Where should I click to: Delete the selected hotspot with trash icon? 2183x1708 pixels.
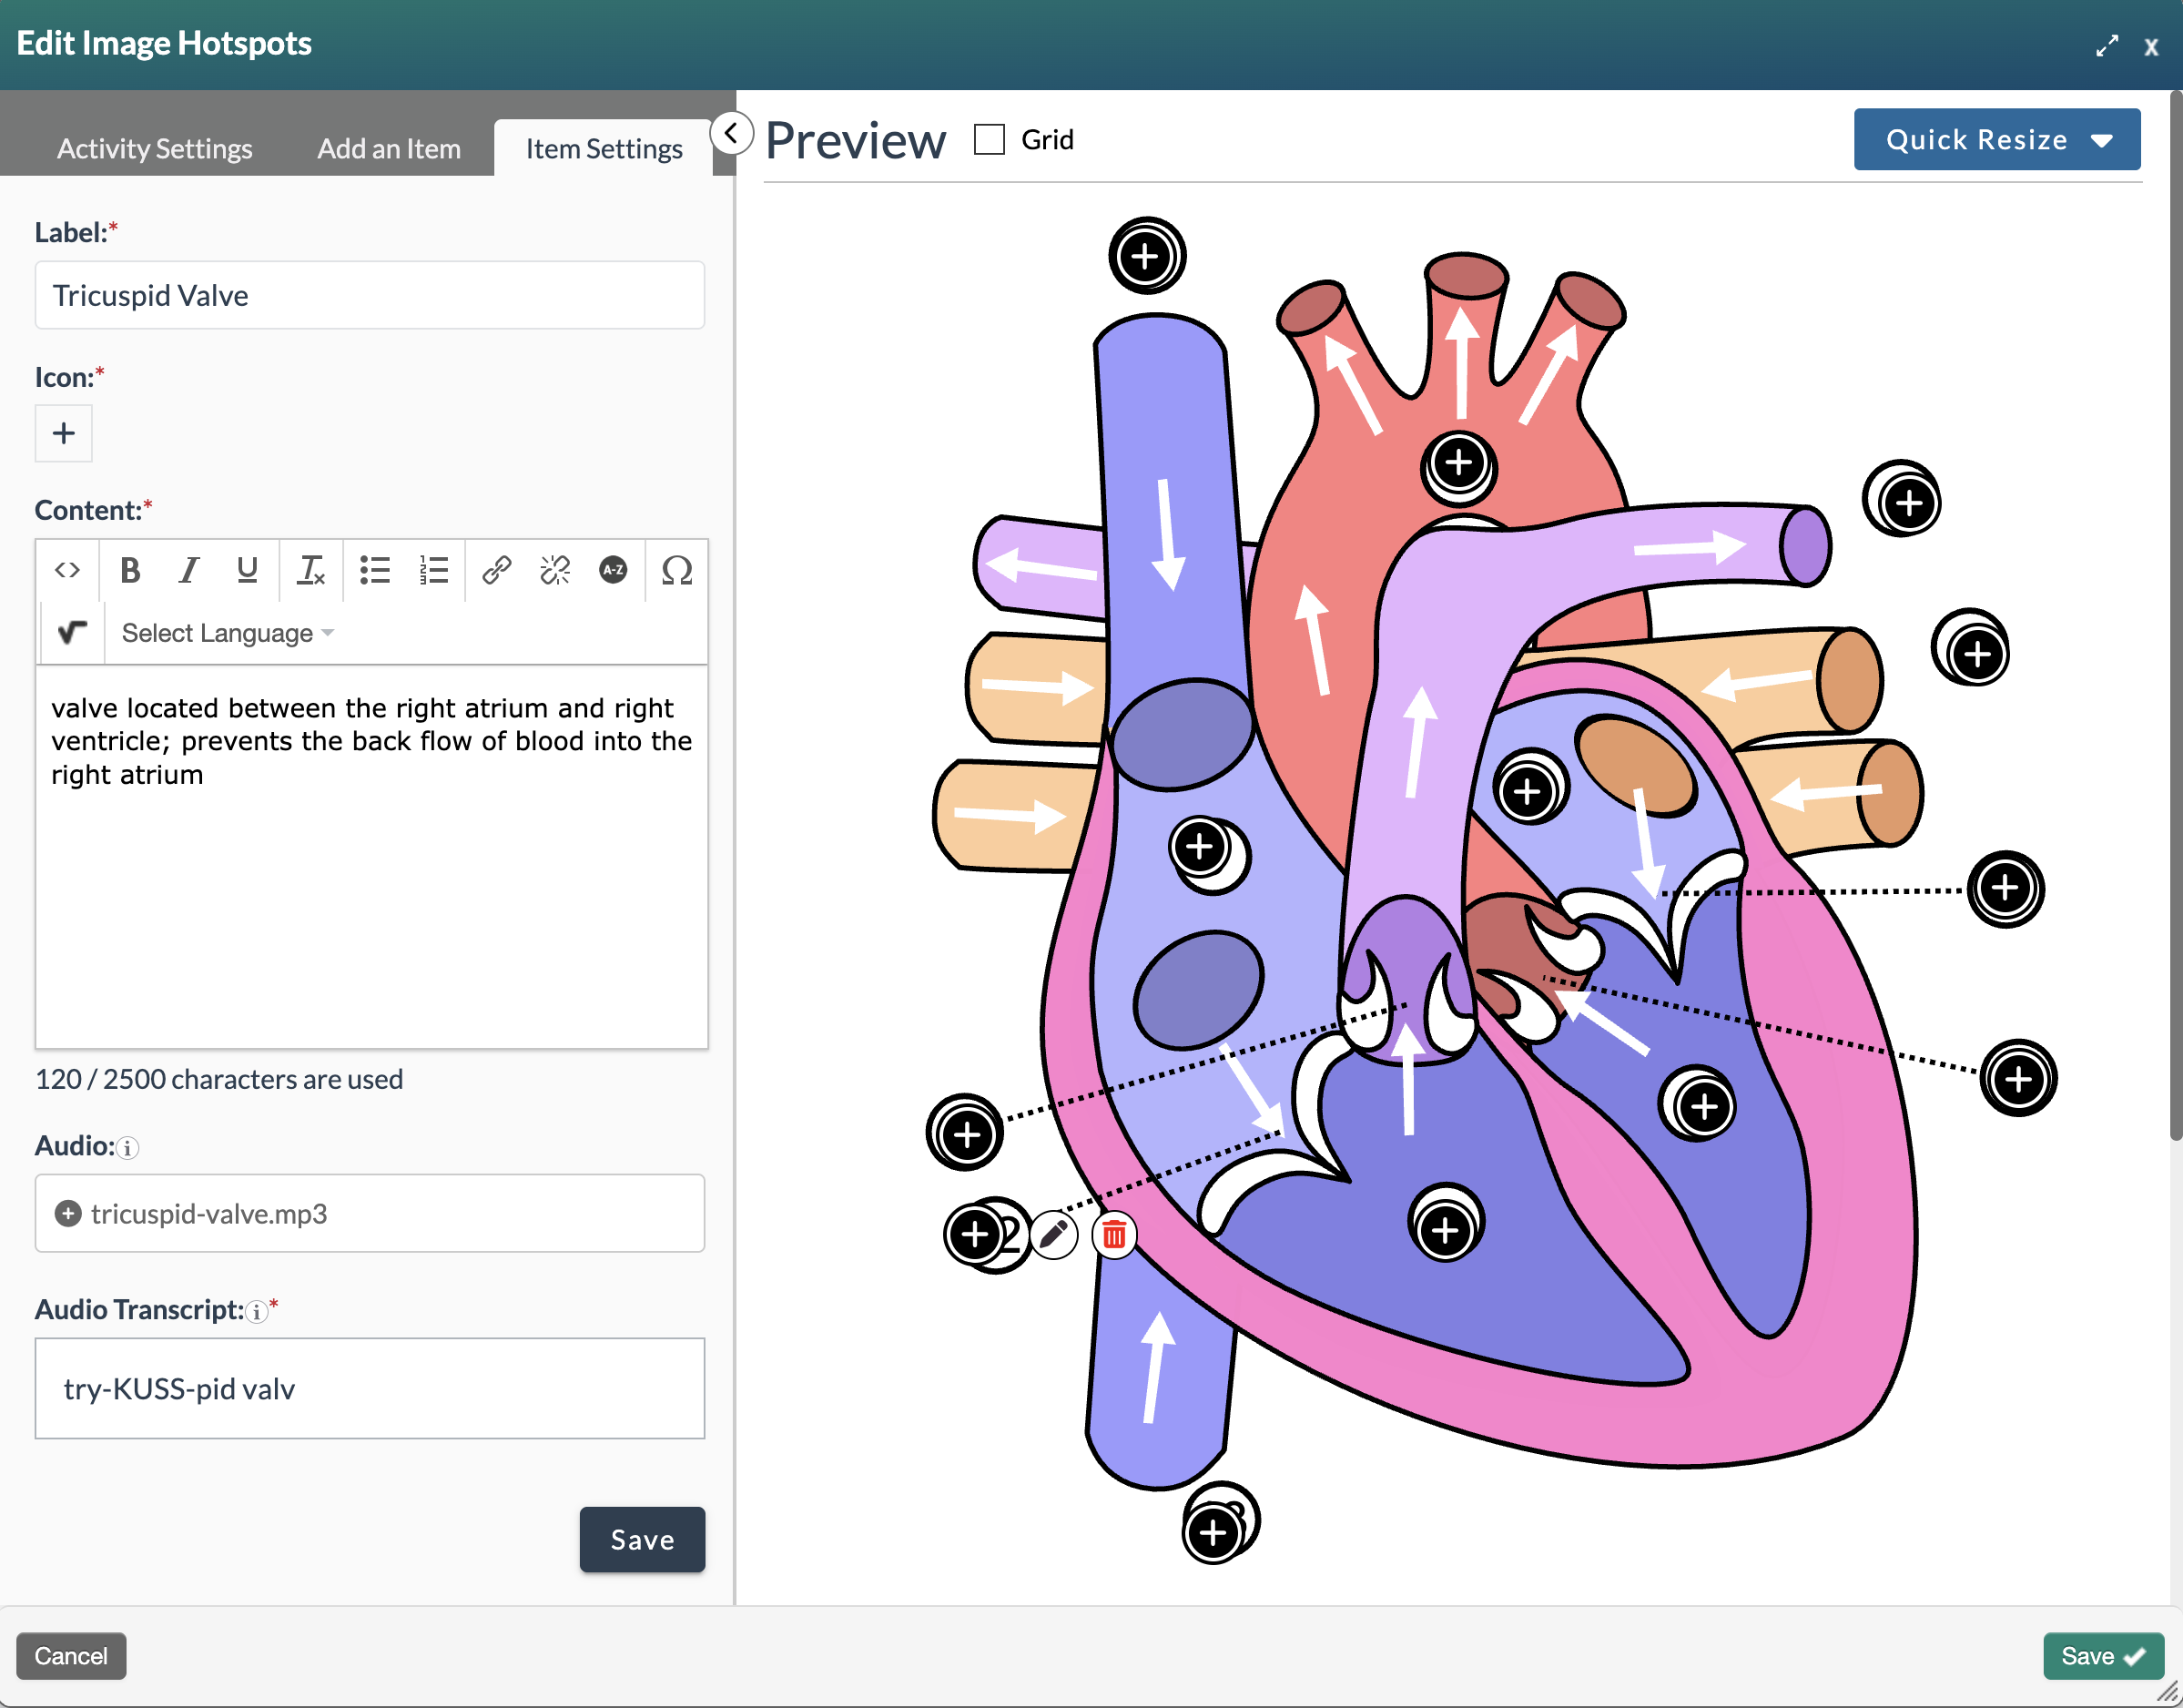point(1114,1235)
